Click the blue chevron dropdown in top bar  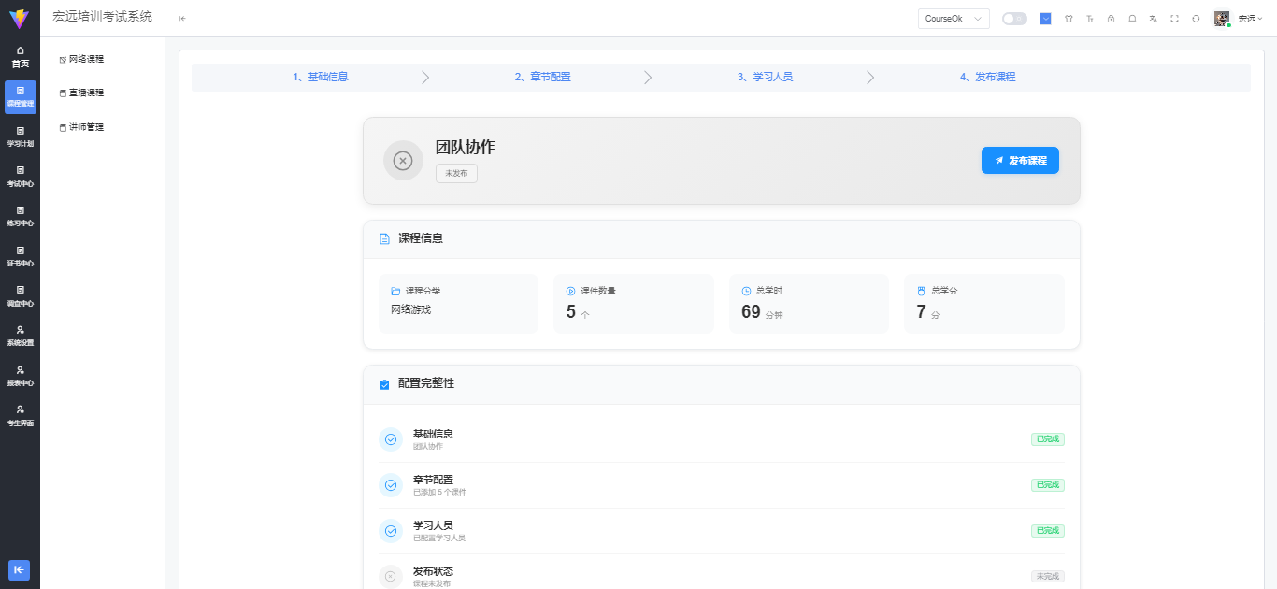click(x=1045, y=18)
